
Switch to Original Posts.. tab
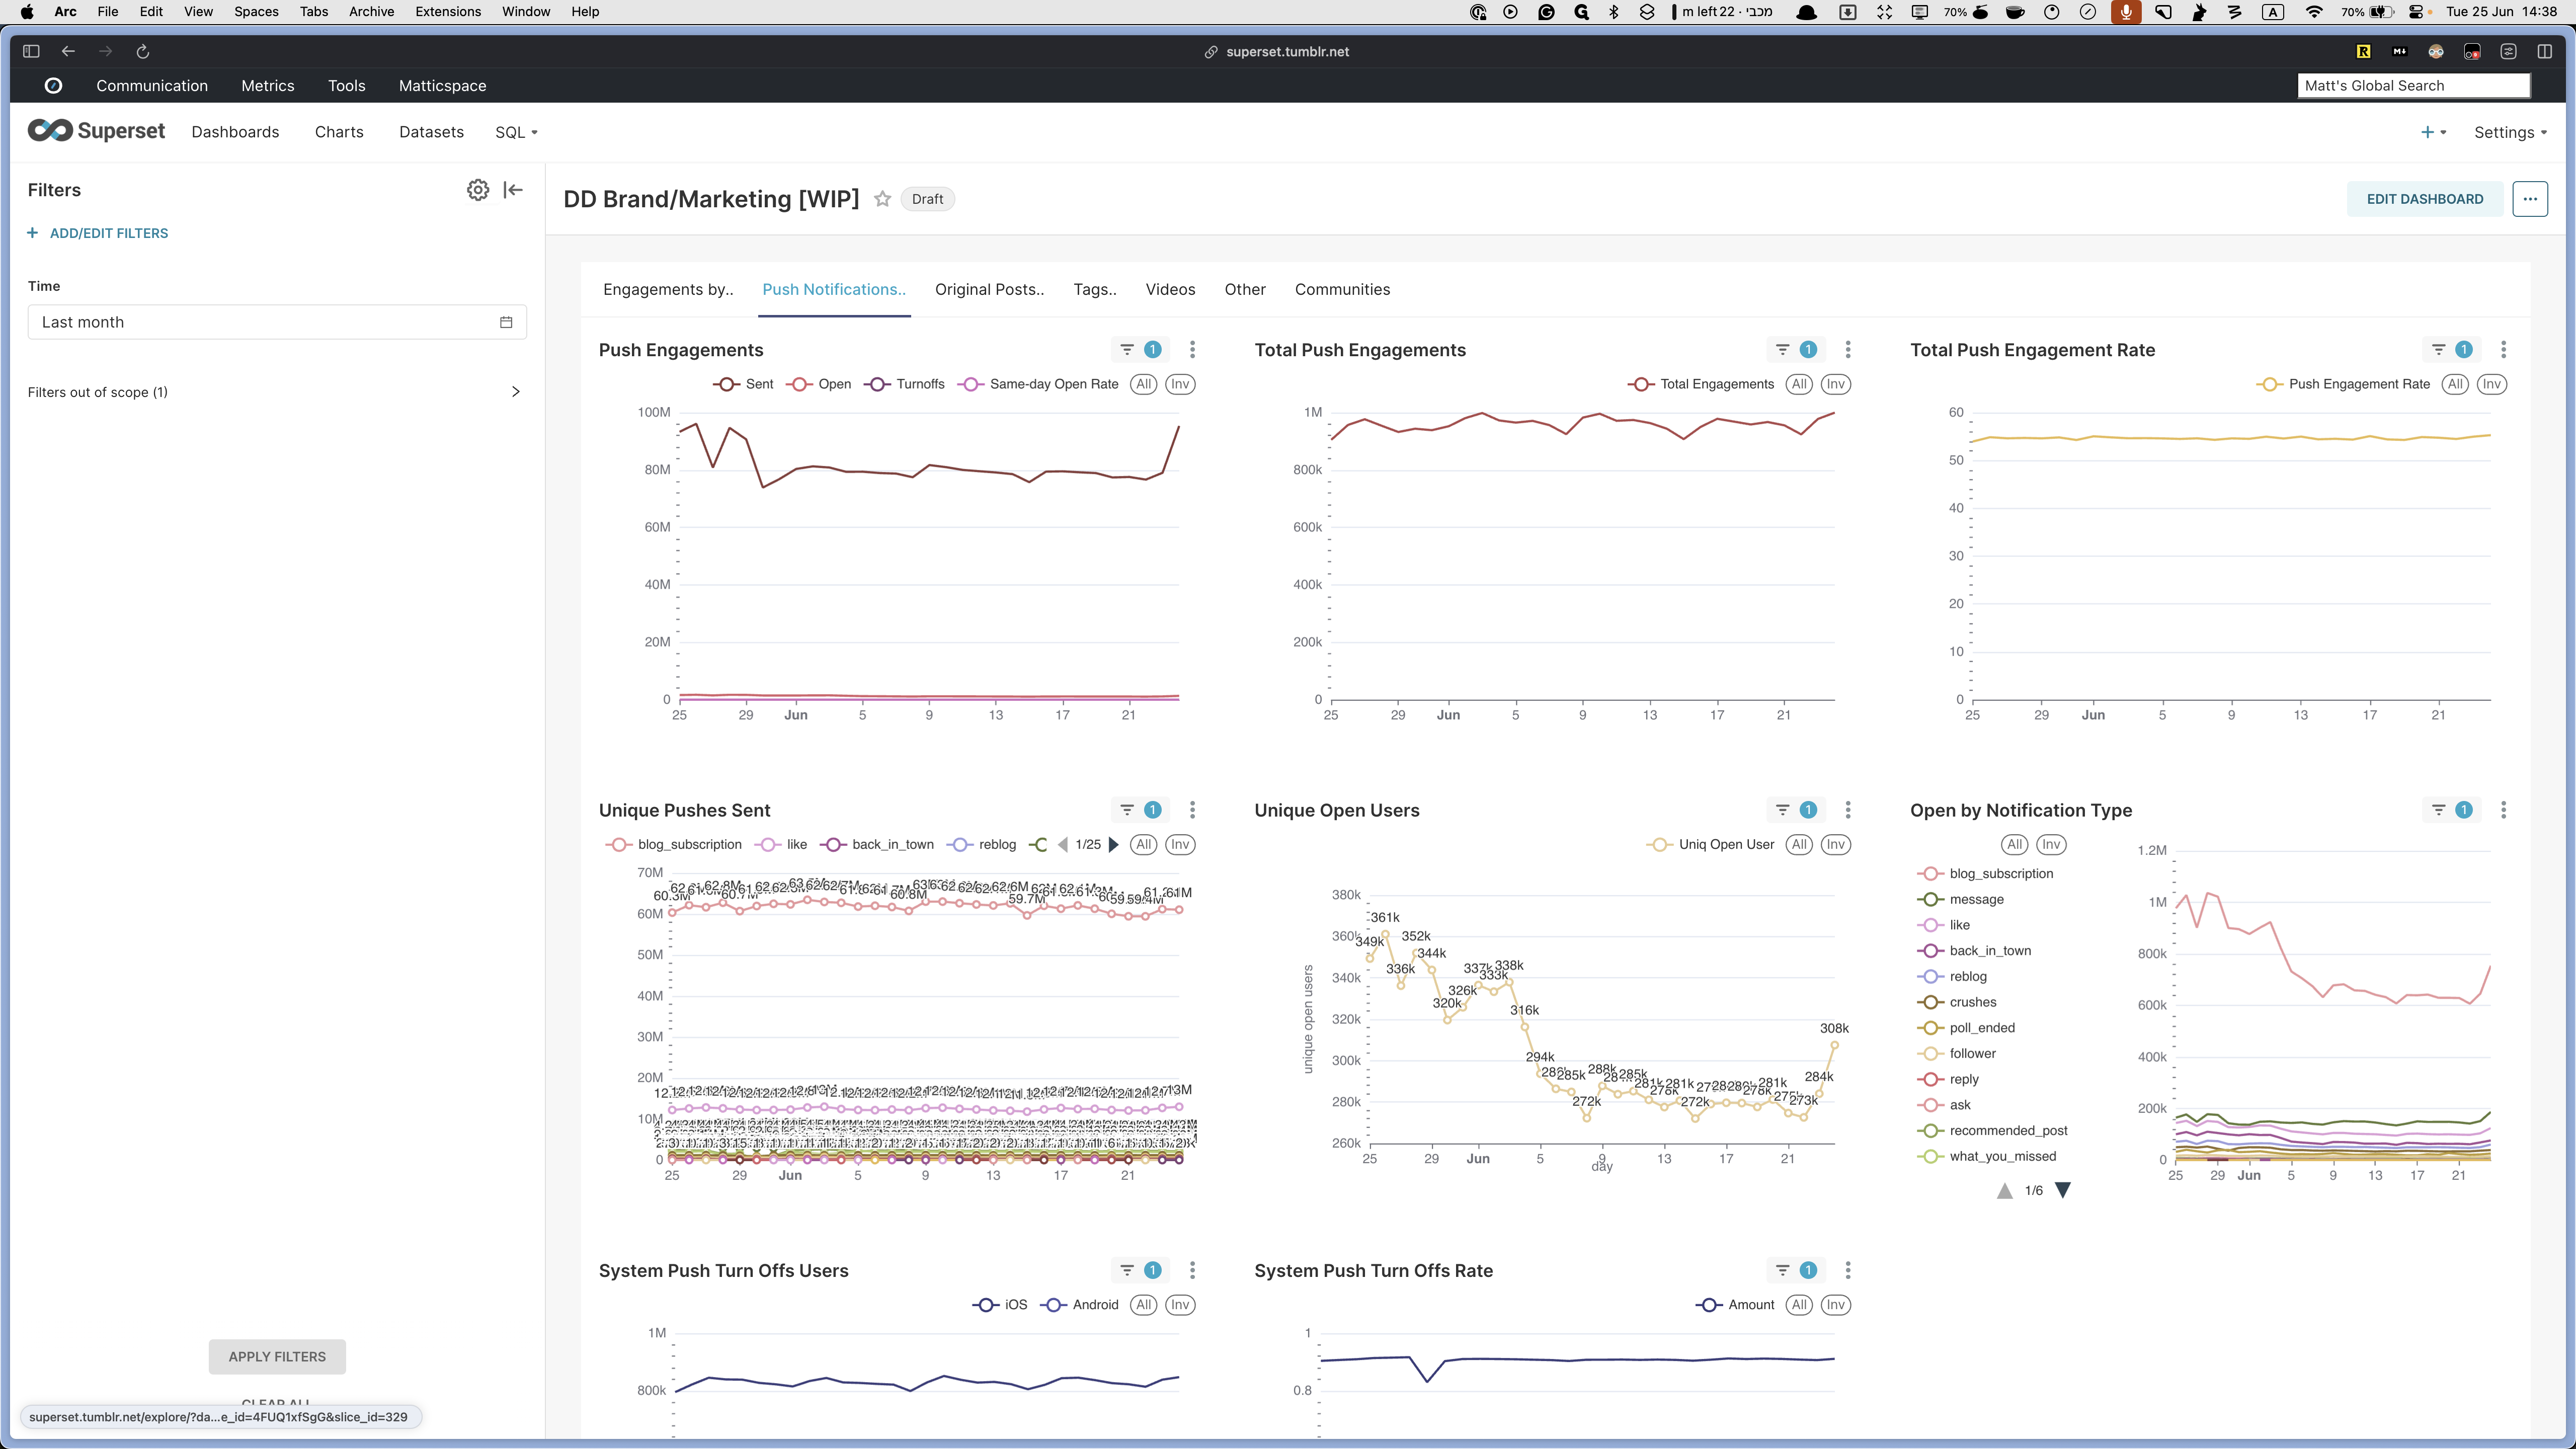989,289
